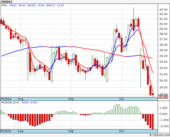
Task: Click the 33.64 MA(50) value
Action: tap(41, 6)
